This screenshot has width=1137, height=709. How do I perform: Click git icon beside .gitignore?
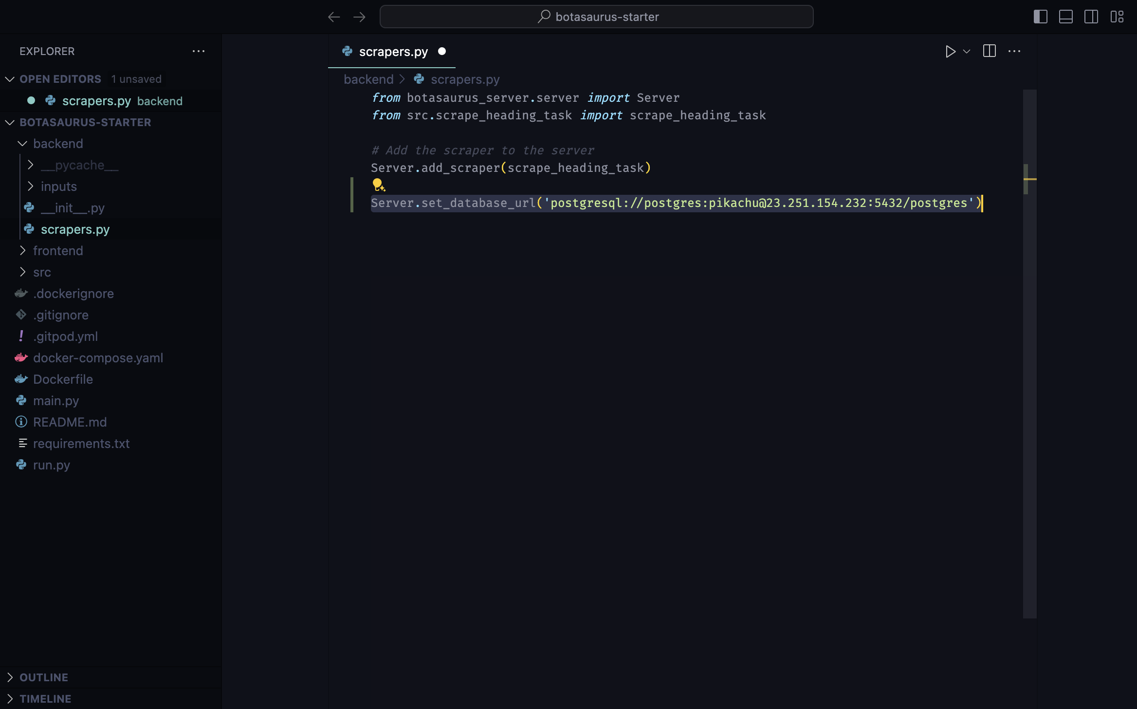pyautogui.click(x=21, y=315)
